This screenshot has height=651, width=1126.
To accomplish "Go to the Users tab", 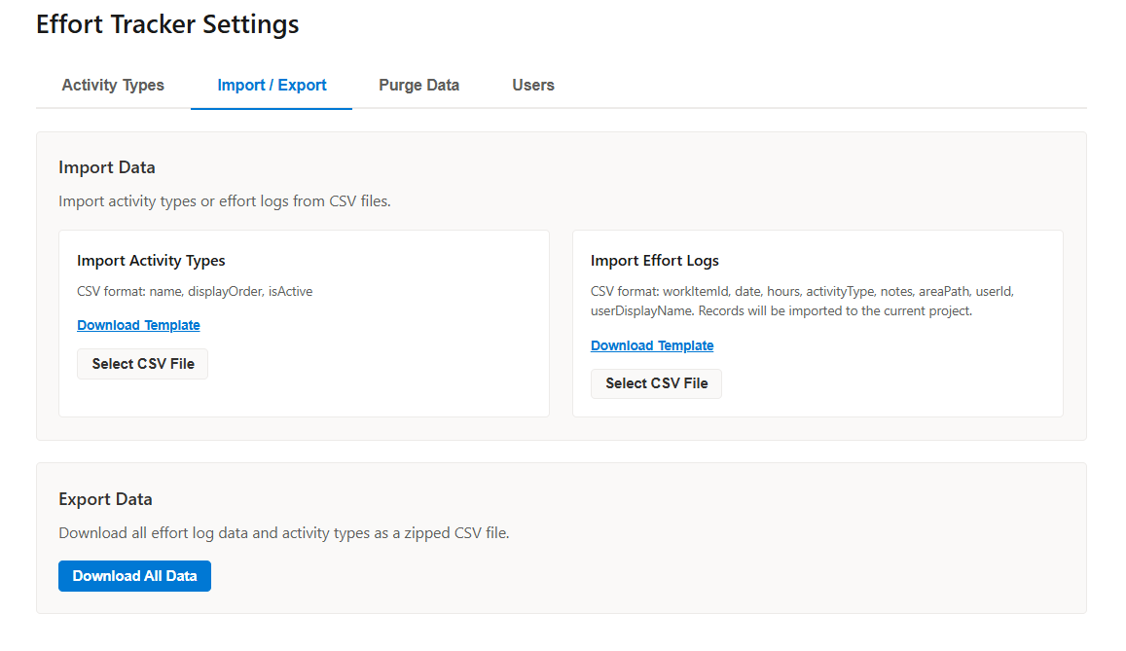I will 533,85.
